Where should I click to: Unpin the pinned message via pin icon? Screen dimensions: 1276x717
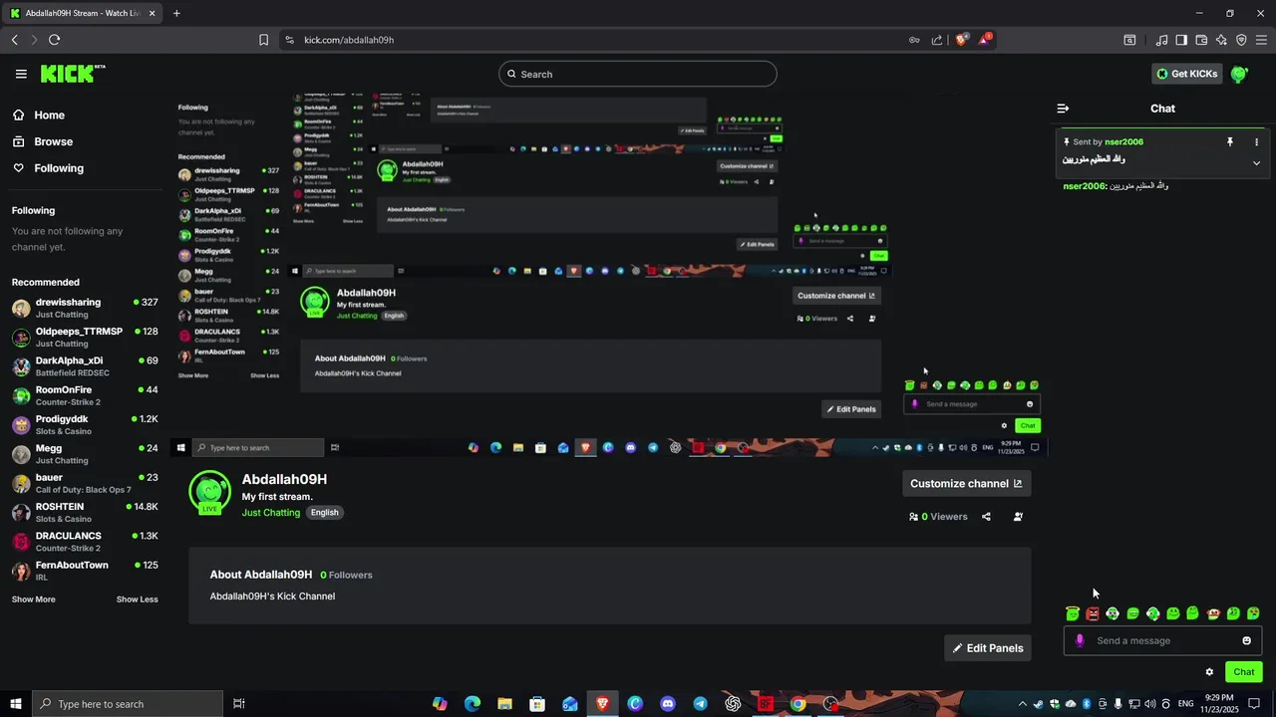[1230, 142]
